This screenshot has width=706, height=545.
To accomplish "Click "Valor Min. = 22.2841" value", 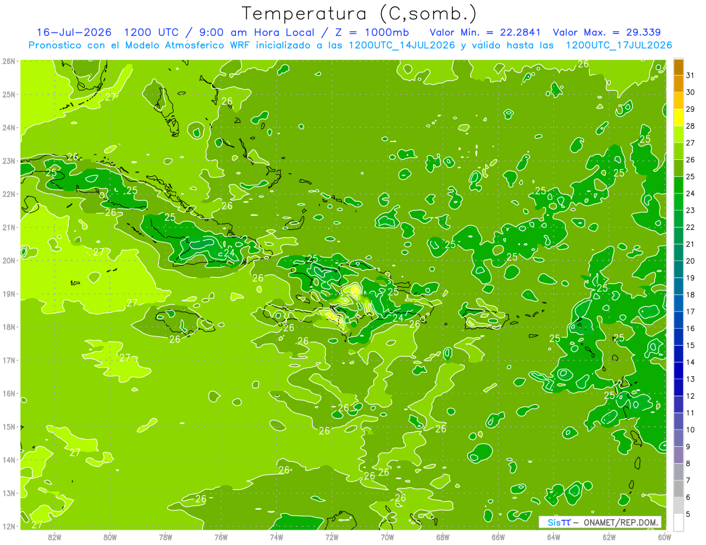I will (x=485, y=32).
